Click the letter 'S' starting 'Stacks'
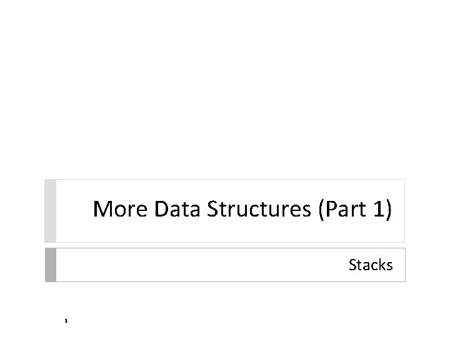Image resolution: width=450 pixels, height=337 pixels. (352, 265)
